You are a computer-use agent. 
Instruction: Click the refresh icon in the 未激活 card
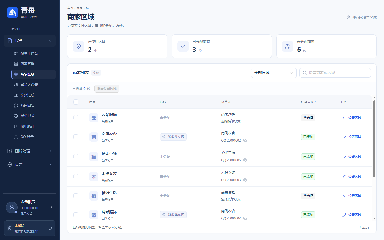click(x=50, y=228)
